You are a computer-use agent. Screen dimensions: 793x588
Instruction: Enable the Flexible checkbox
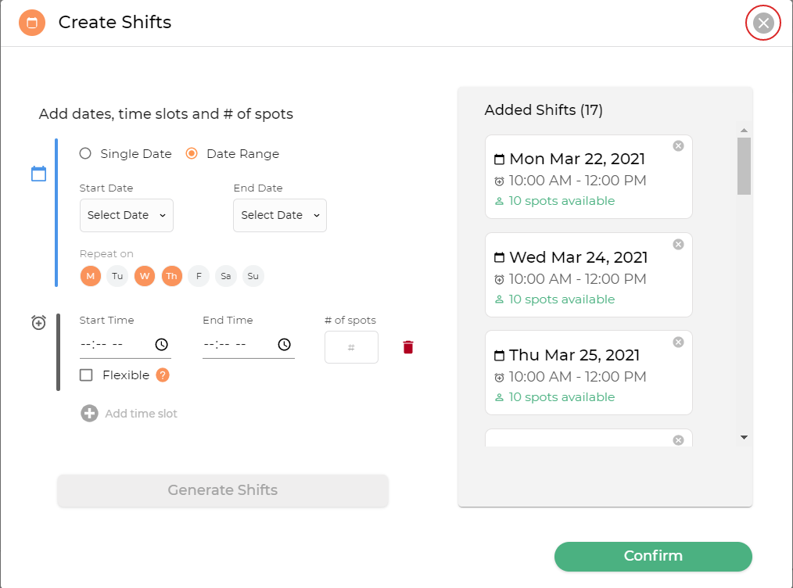(x=86, y=375)
